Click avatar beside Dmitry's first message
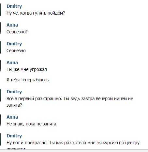The height and width of the screenshot is (152, 148). point(0,9)
